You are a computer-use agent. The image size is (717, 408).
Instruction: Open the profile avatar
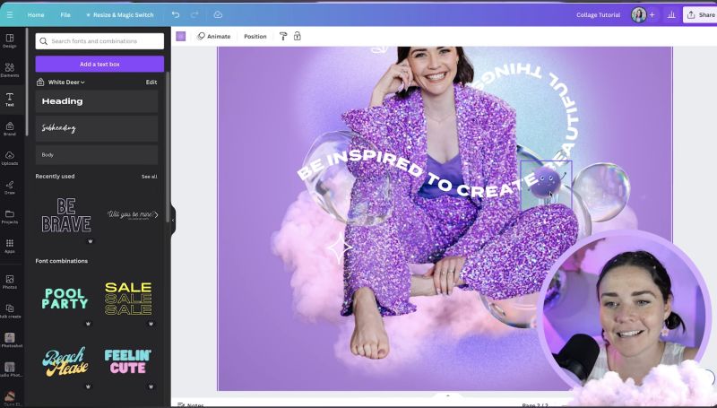[638, 14]
